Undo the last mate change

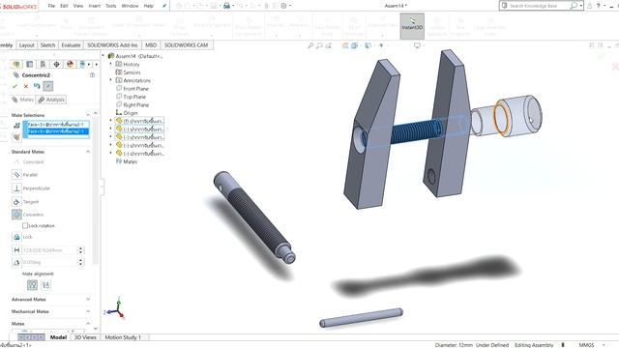(37, 86)
